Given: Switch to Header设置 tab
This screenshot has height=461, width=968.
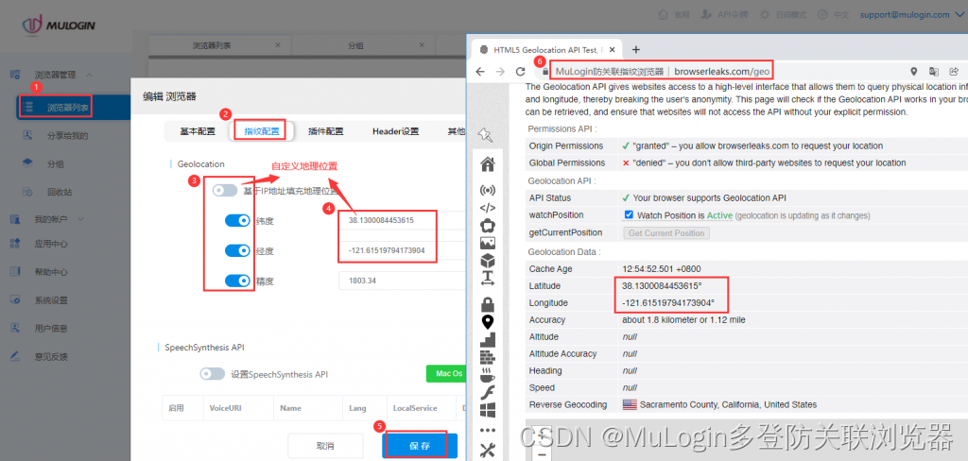Looking at the screenshot, I should point(396,130).
